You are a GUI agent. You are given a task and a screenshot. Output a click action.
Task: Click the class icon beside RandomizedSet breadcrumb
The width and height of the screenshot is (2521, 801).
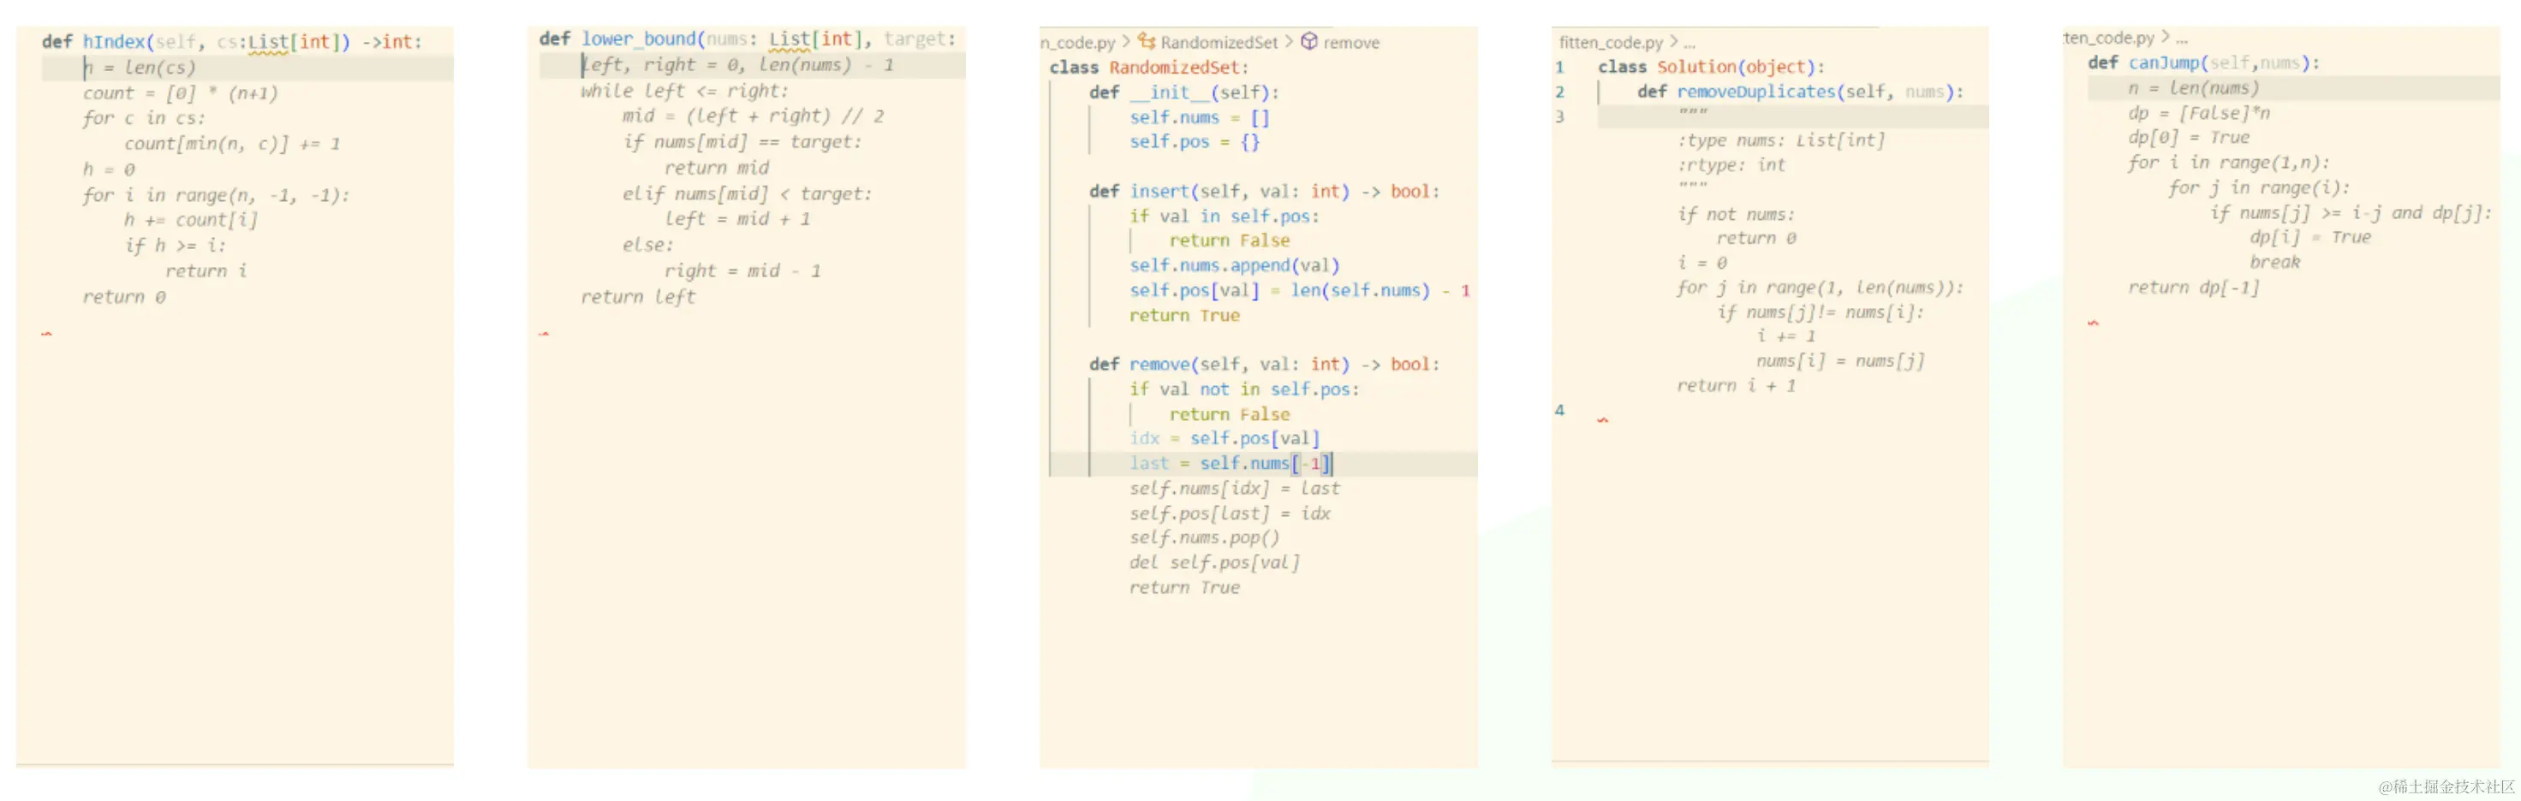1146,41
